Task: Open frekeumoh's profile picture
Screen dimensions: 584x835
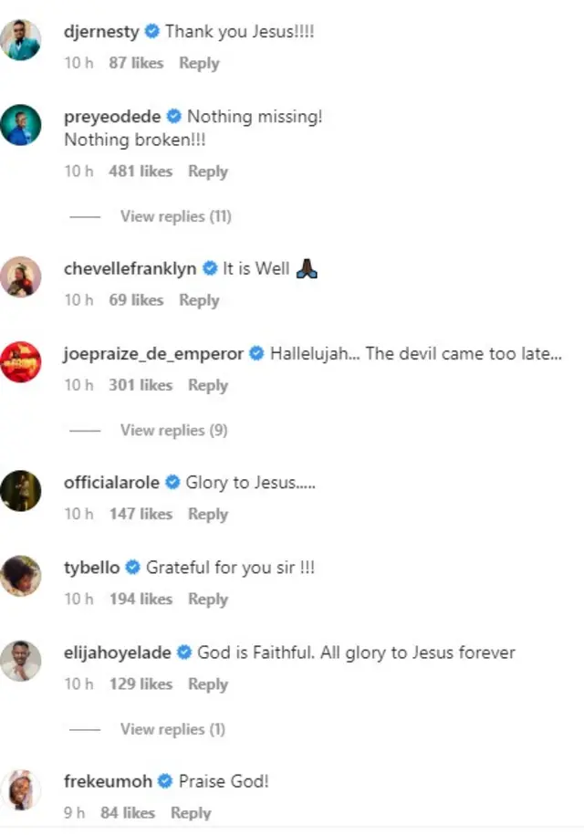Action: [21, 790]
